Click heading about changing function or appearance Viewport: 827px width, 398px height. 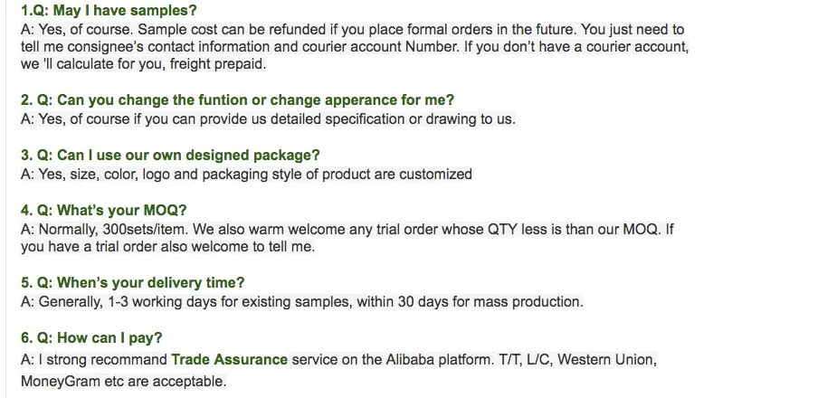tap(237, 100)
